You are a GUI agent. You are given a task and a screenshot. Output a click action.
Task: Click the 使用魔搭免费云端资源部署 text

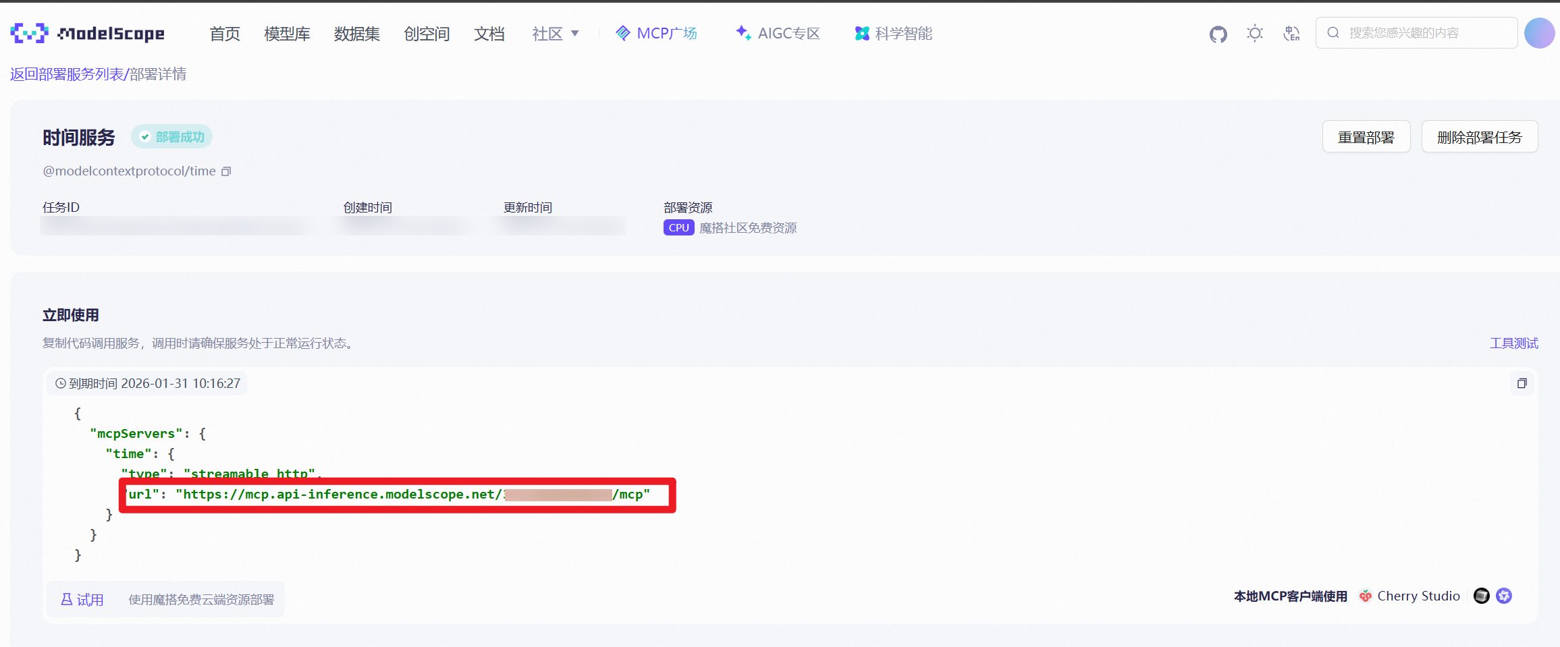(201, 600)
